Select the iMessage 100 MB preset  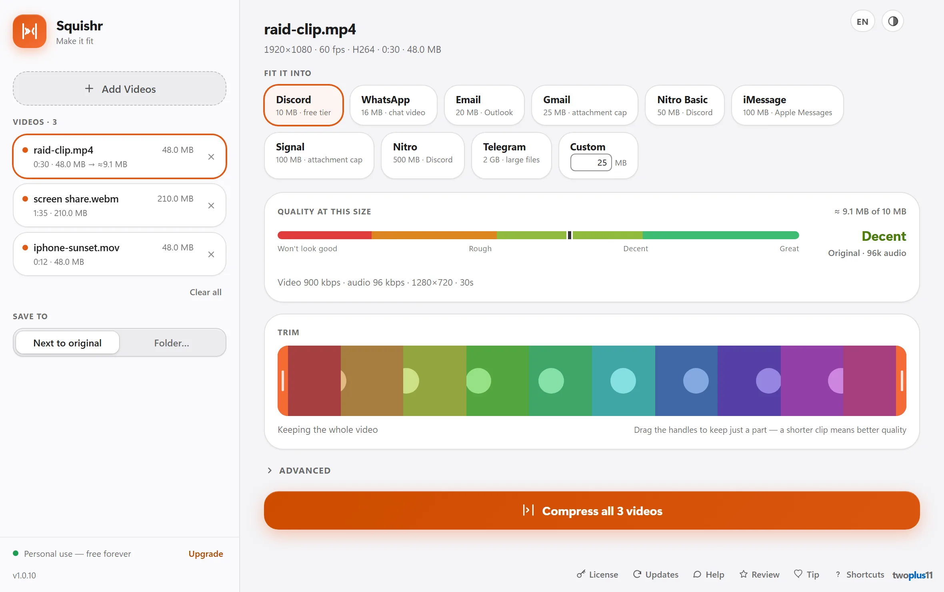(787, 106)
